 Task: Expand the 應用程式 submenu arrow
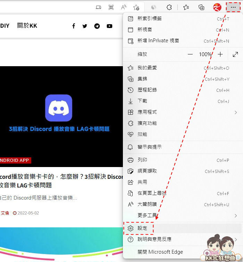pos(236,112)
